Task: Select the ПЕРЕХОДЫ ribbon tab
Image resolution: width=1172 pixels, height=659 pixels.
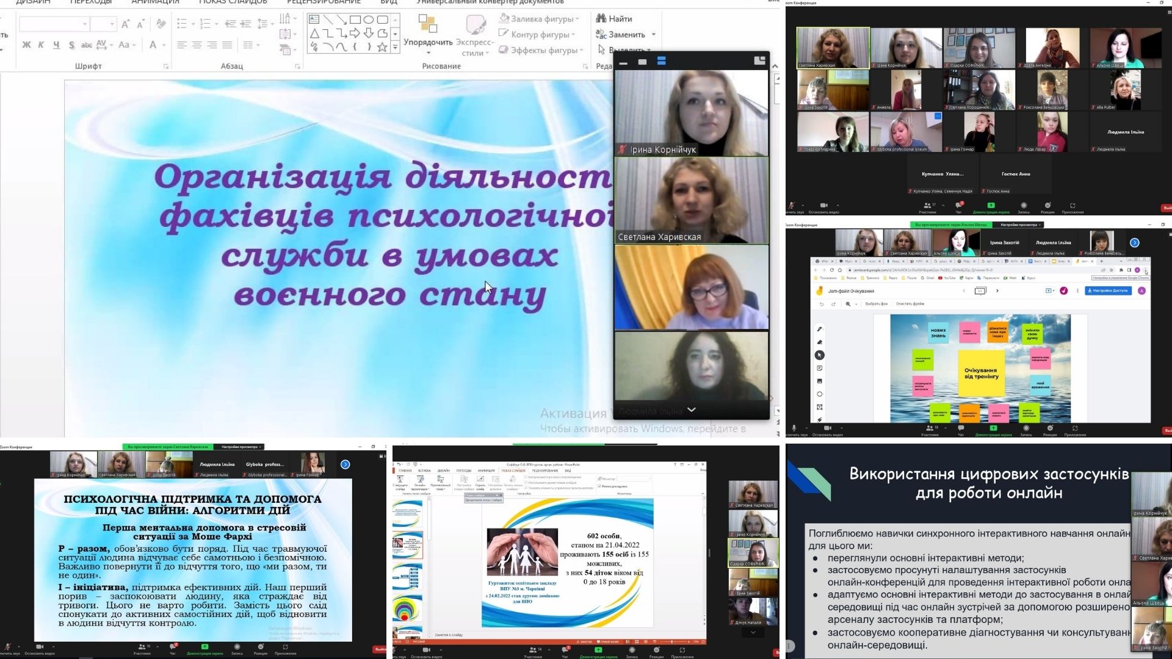Action: coord(90,2)
